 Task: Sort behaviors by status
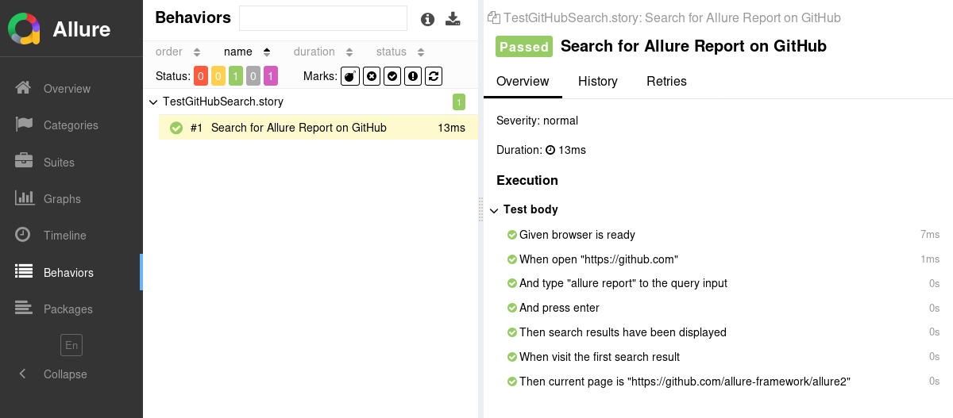pos(400,52)
